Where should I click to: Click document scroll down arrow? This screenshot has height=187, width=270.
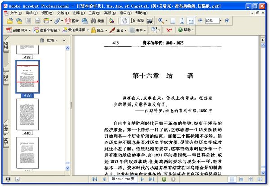(263, 173)
